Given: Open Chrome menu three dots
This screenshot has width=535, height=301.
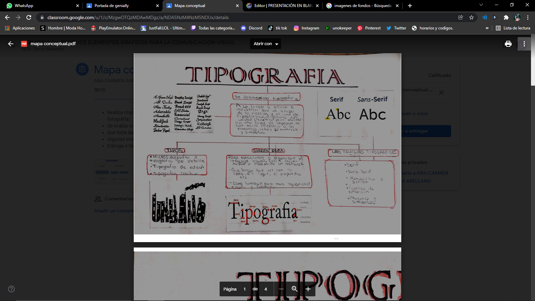Looking at the screenshot, I should coord(528,17).
